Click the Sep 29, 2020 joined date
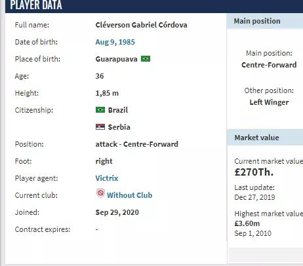This screenshot has height=266, width=303. click(117, 212)
